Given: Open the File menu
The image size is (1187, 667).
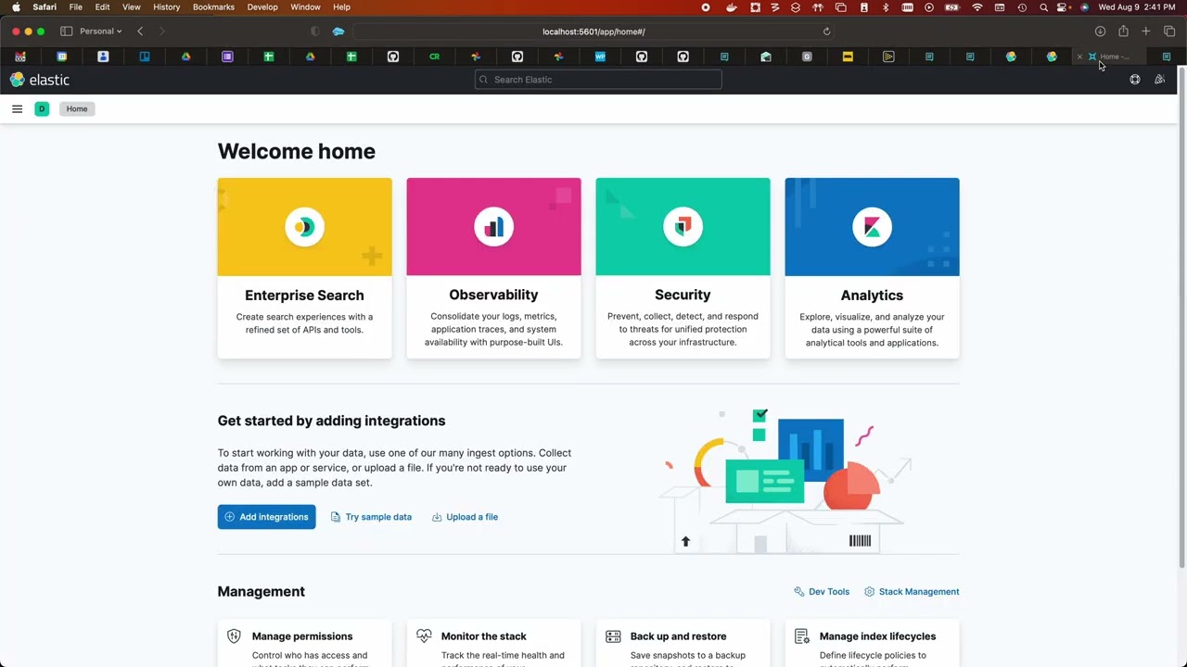Looking at the screenshot, I should click(x=76, y=7).
